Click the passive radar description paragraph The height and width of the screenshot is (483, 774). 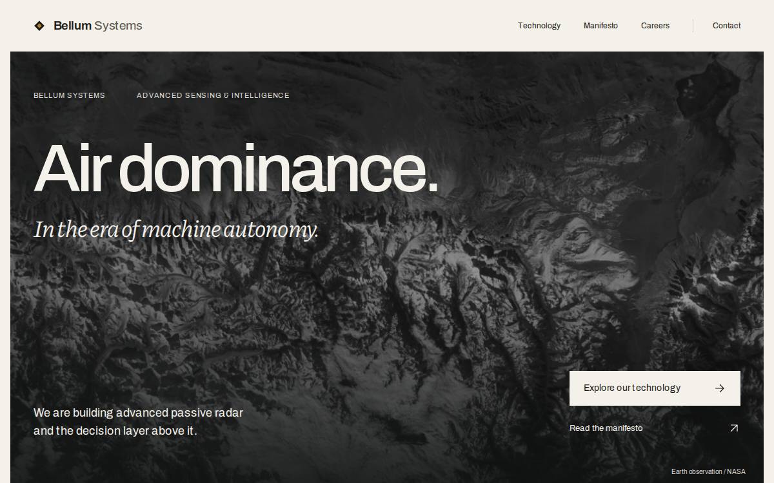[139, 422]
